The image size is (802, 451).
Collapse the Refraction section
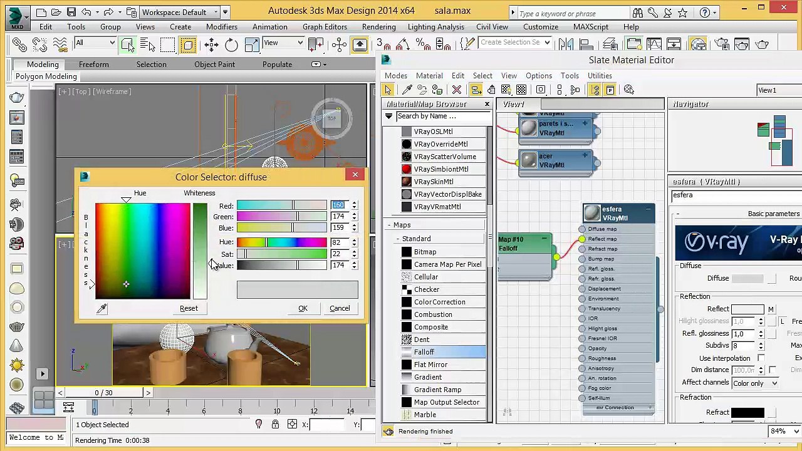pyautogui.click(x=695, y=398)
